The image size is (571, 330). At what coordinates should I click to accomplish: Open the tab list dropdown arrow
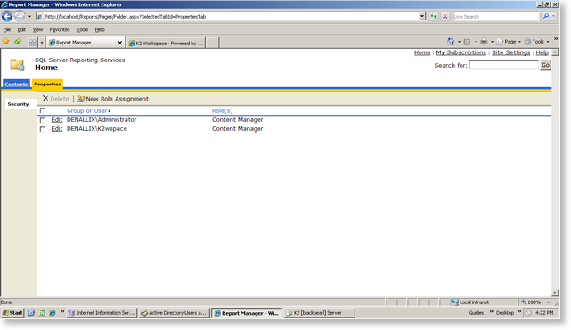tap(42, 43)
